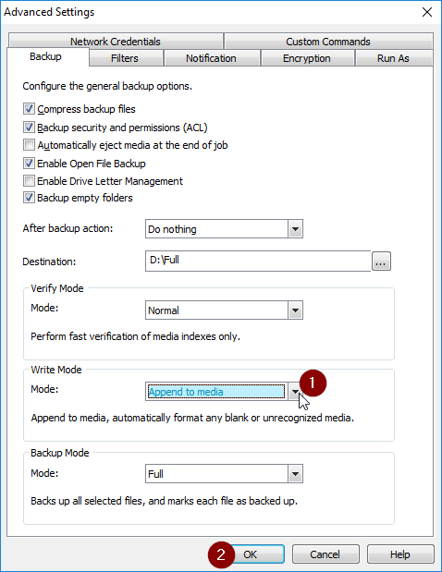Enable Automatically eject media at end of job
This screenshot has height=572, width=442.
point(29,145)
